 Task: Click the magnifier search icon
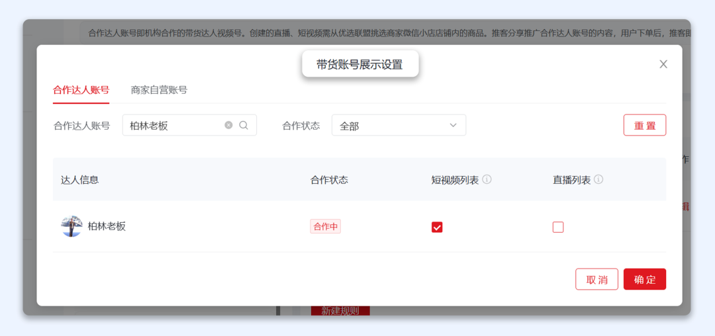pos(244,125)
